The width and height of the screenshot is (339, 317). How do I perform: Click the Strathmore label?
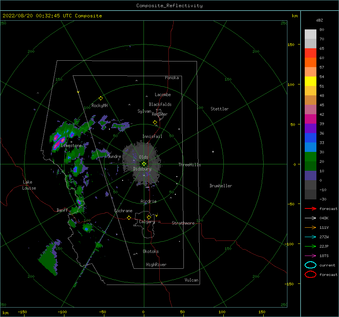pos(183,223)
